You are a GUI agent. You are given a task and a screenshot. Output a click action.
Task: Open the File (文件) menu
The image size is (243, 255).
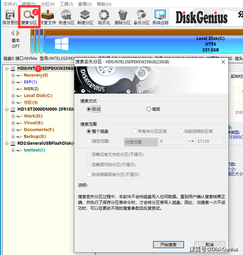pyautogui.click(x=10, y=4)
